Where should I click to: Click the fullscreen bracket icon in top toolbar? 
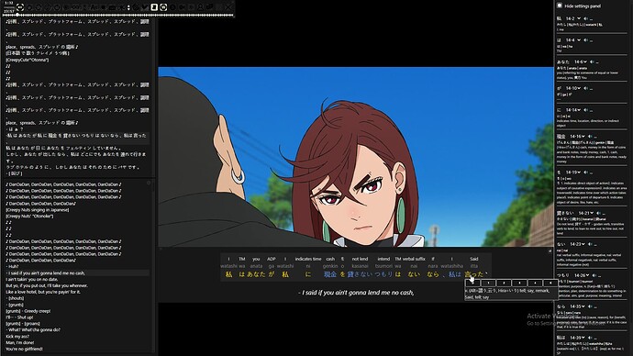pyautogui.click(x=20, y=7)
